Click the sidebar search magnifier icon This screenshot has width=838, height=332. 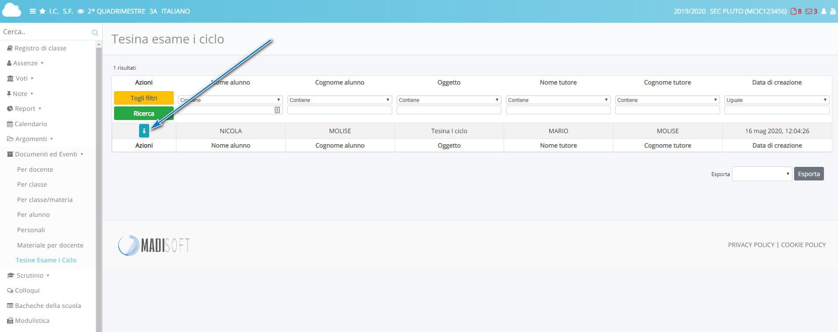tap(95, 32)
